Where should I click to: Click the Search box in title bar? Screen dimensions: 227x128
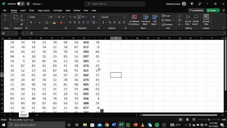click(x=115, y=4)
